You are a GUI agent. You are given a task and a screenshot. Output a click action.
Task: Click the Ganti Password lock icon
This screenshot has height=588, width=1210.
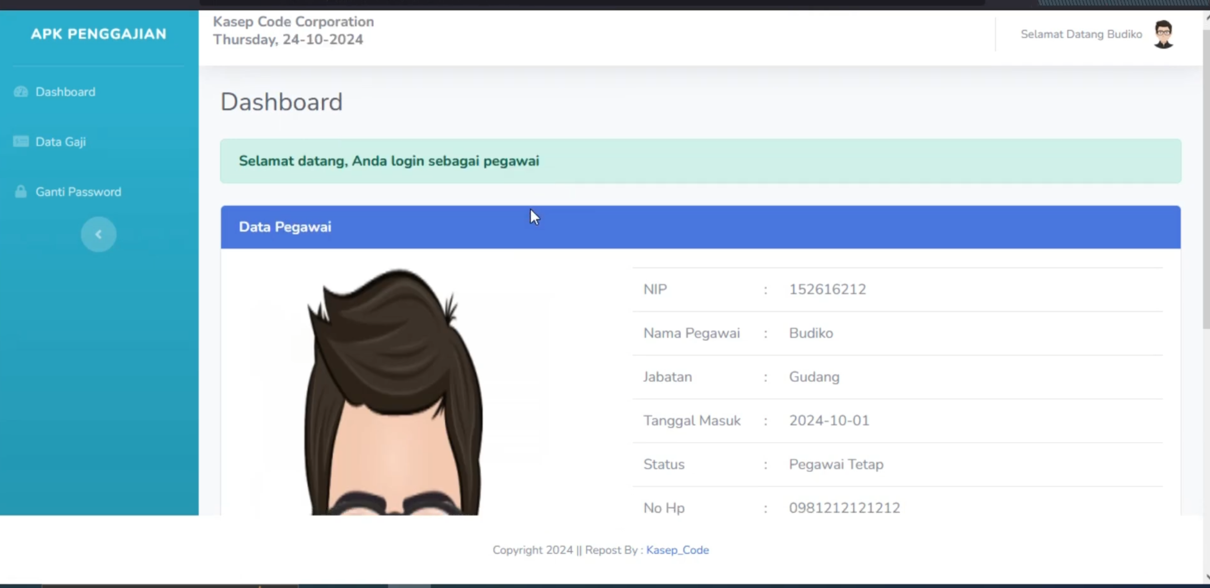tap(20, 192)
